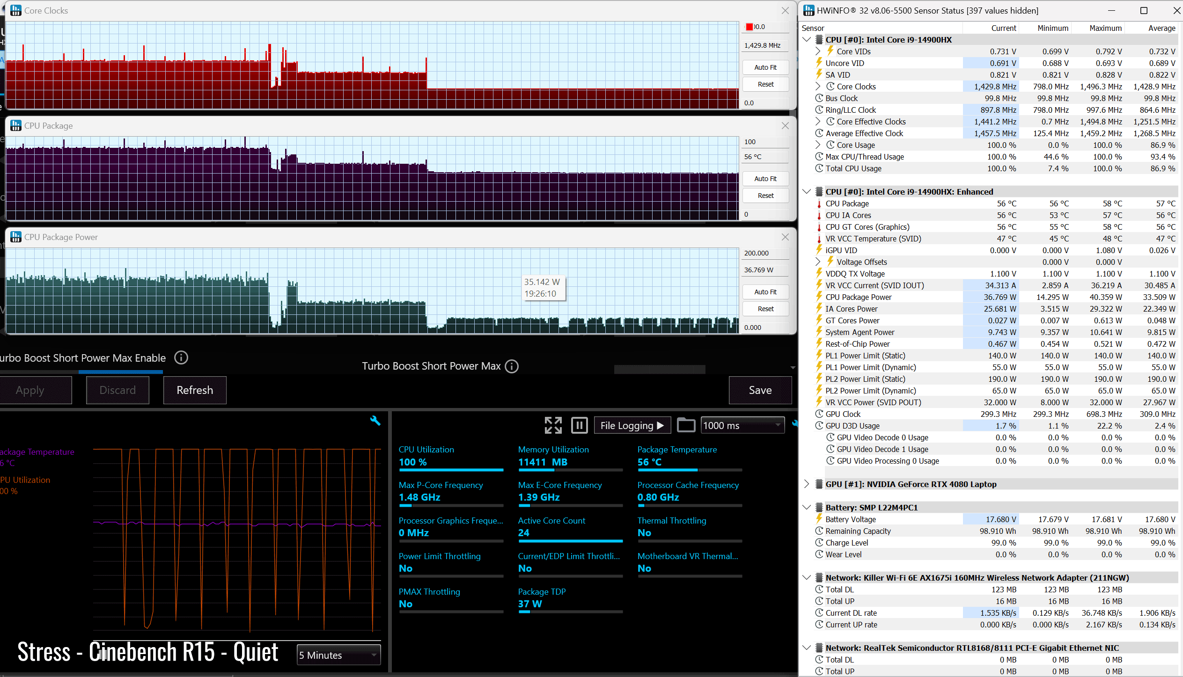Screen dimensions: 1183x677
Task: Click the Package Temperature graph legend
Action: pos(37,457)
